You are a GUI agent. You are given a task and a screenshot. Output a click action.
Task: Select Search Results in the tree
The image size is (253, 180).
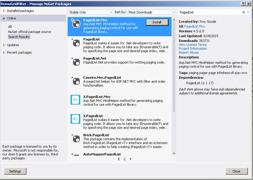click(19, 37)
